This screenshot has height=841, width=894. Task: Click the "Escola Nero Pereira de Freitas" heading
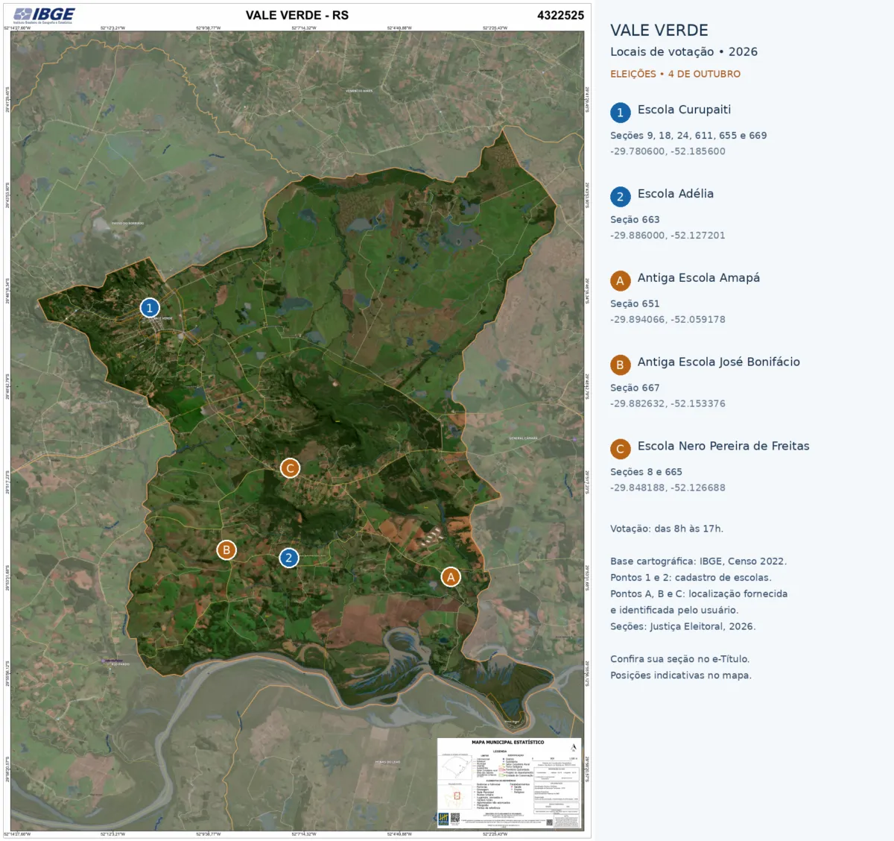pyautogui.click(x=723, y=447)
